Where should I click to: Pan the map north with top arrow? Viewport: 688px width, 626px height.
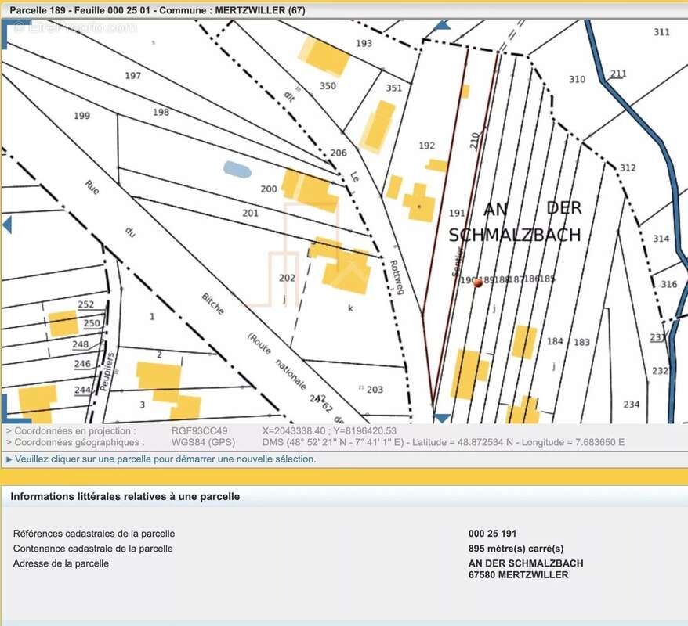442,25
